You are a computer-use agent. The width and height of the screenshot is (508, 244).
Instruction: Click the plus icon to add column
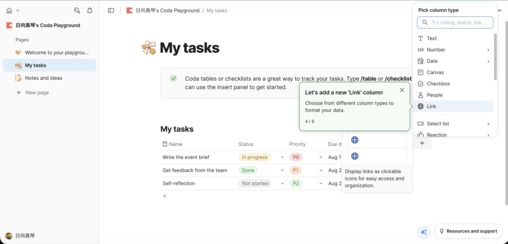coord(422,143)
